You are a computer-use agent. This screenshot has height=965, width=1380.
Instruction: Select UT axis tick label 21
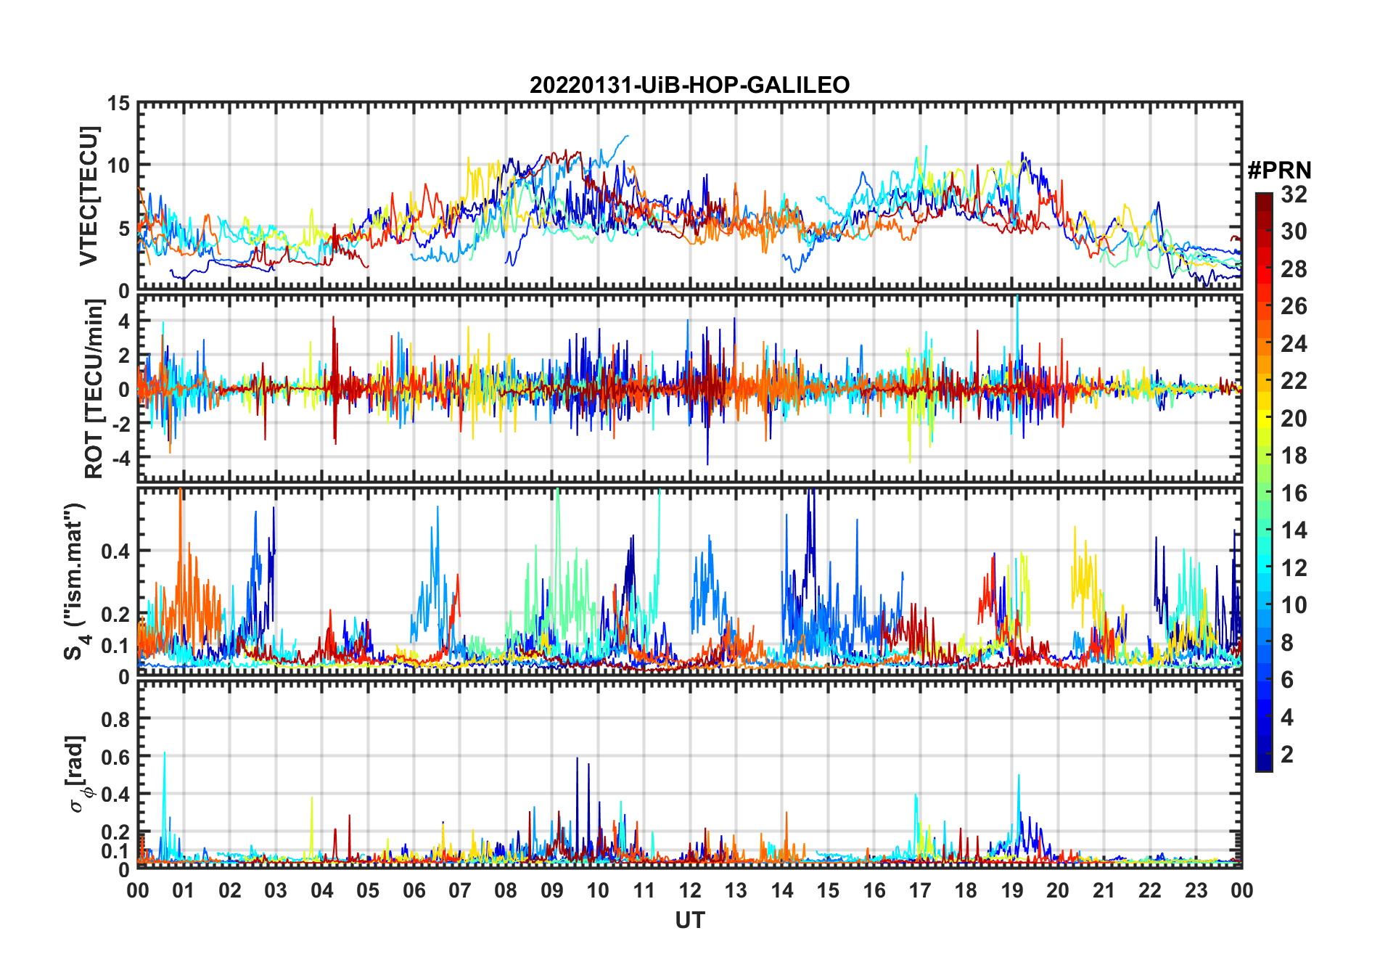click(x=1104, y=890)
